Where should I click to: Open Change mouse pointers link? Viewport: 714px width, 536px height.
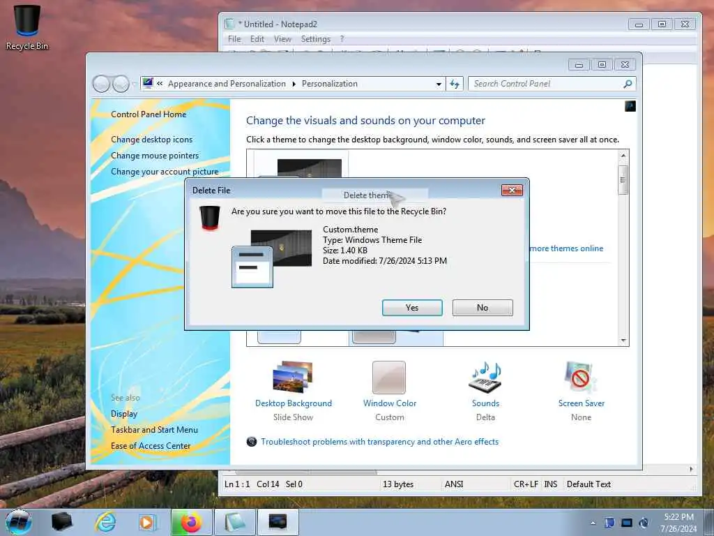tap(155, 156)
